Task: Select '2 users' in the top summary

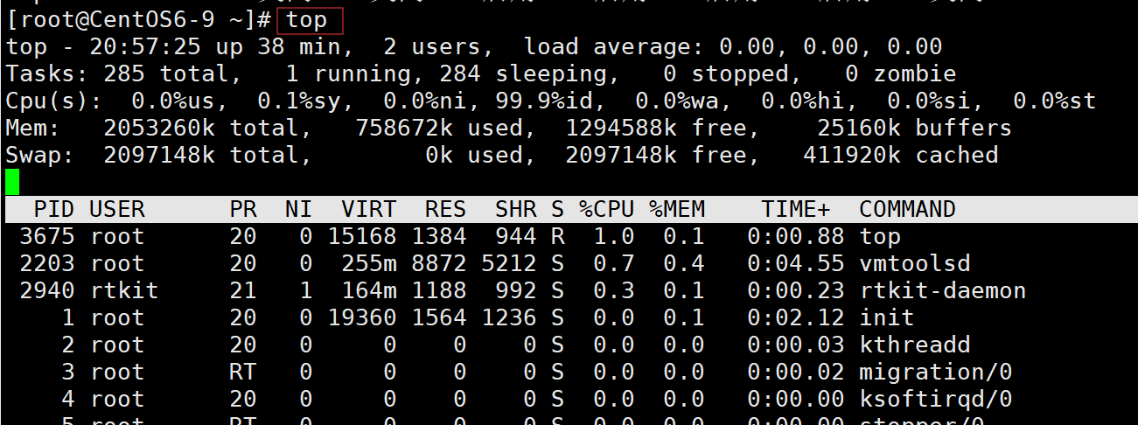Action: click(432, 47)
